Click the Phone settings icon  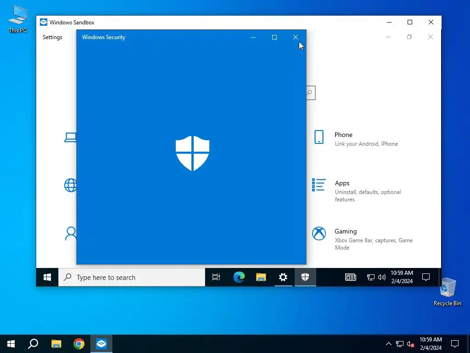tap(319, 137)
